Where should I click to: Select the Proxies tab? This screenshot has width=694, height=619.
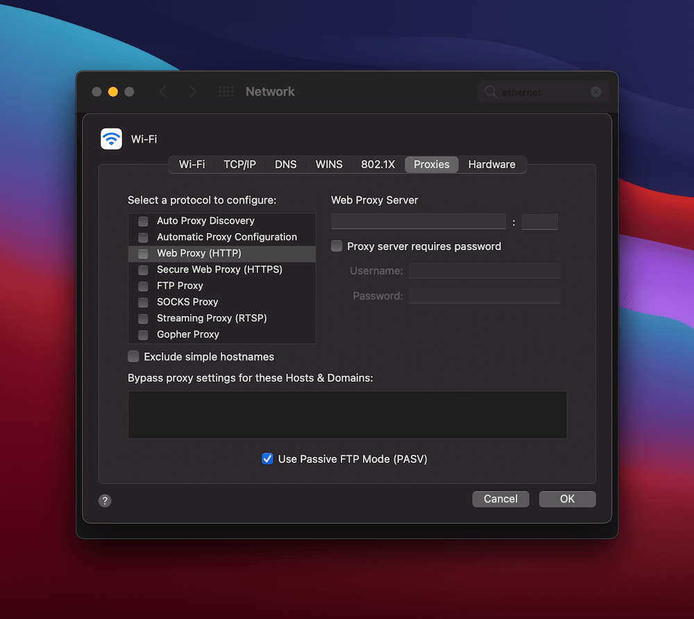click(432, 164)
